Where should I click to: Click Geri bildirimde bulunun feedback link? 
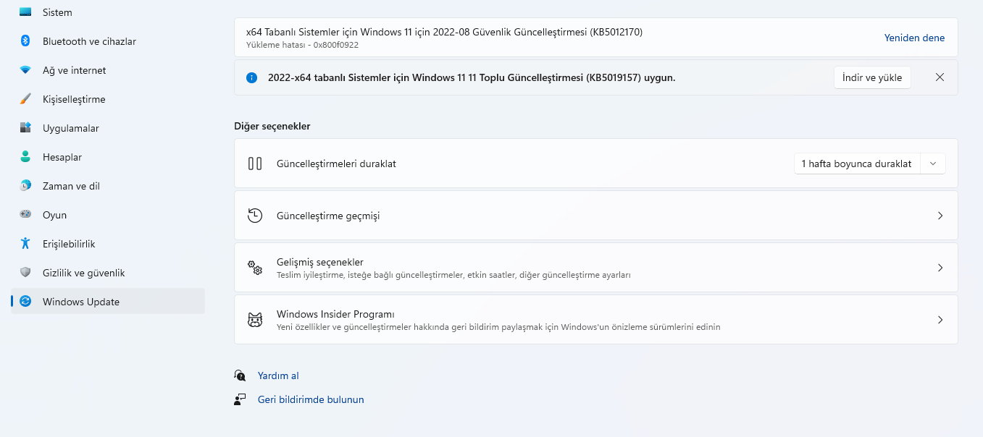[311, 399]
